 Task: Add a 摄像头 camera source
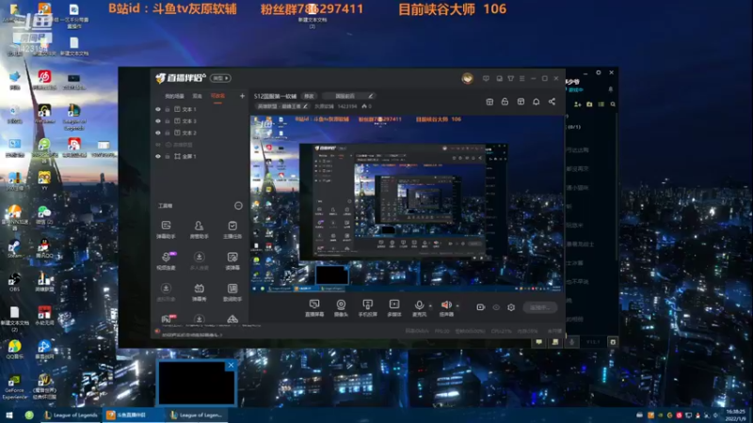[x=341, y=308]
